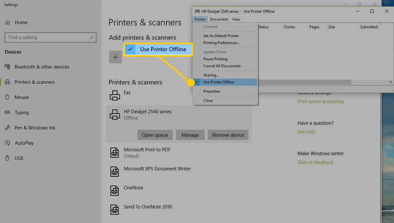Select Microsoft Print to PDF device name

[x=147, y=150]
